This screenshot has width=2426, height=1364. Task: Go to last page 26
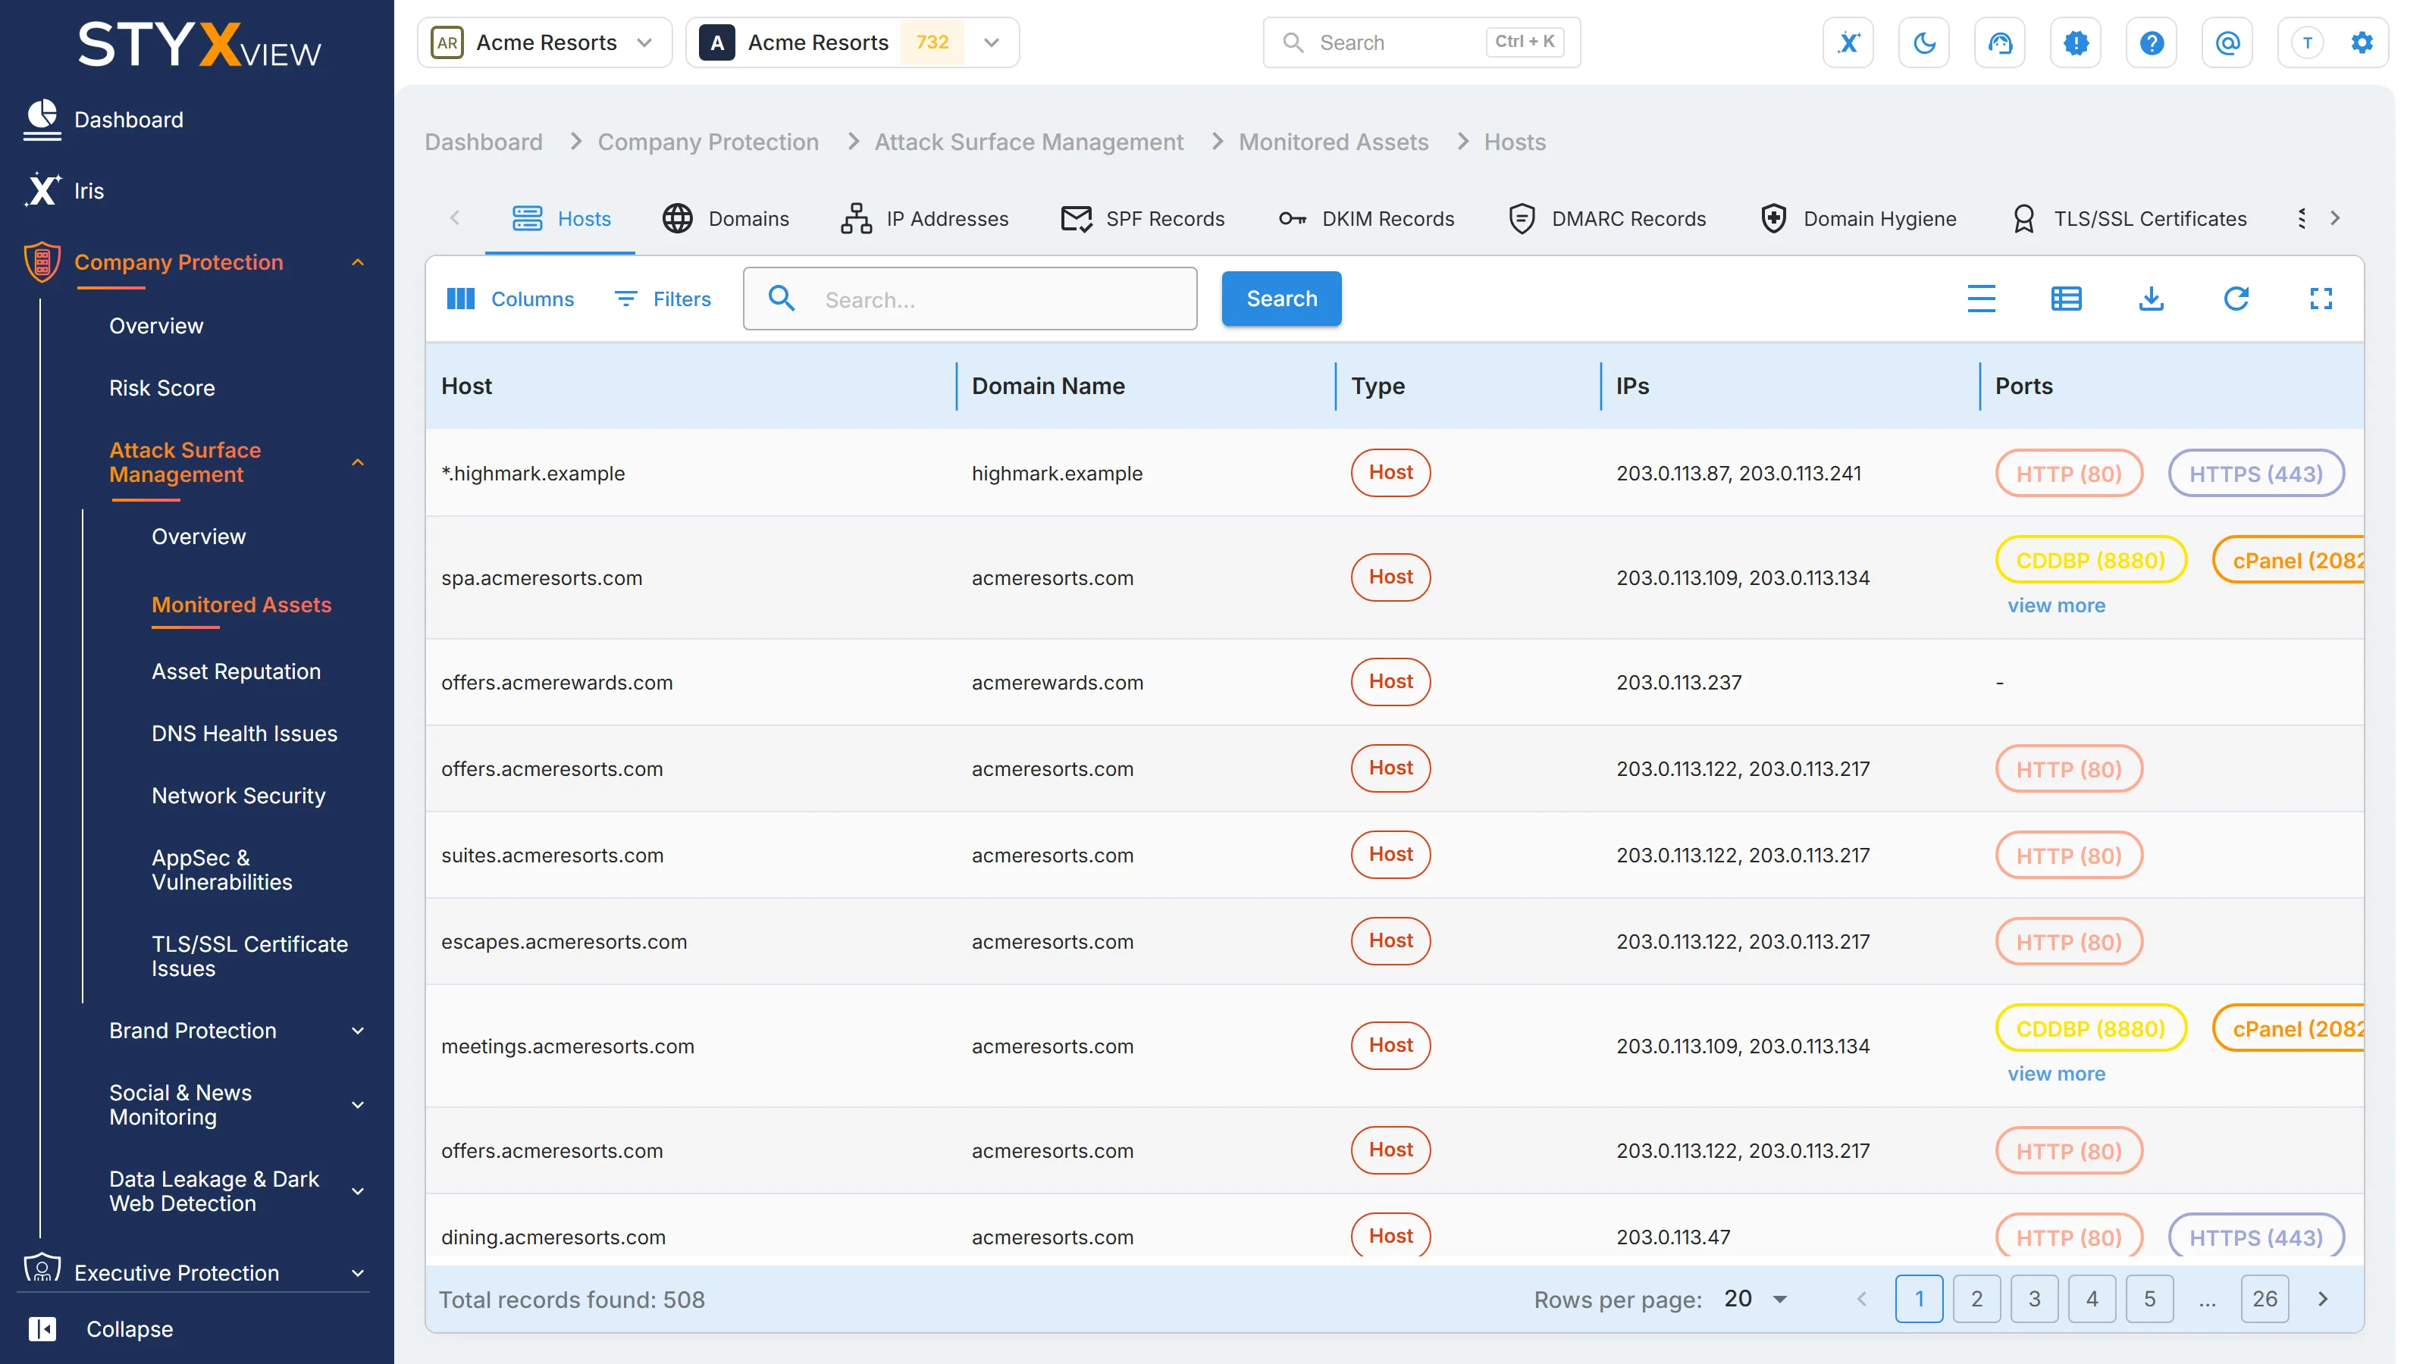coord(2265,1299)
